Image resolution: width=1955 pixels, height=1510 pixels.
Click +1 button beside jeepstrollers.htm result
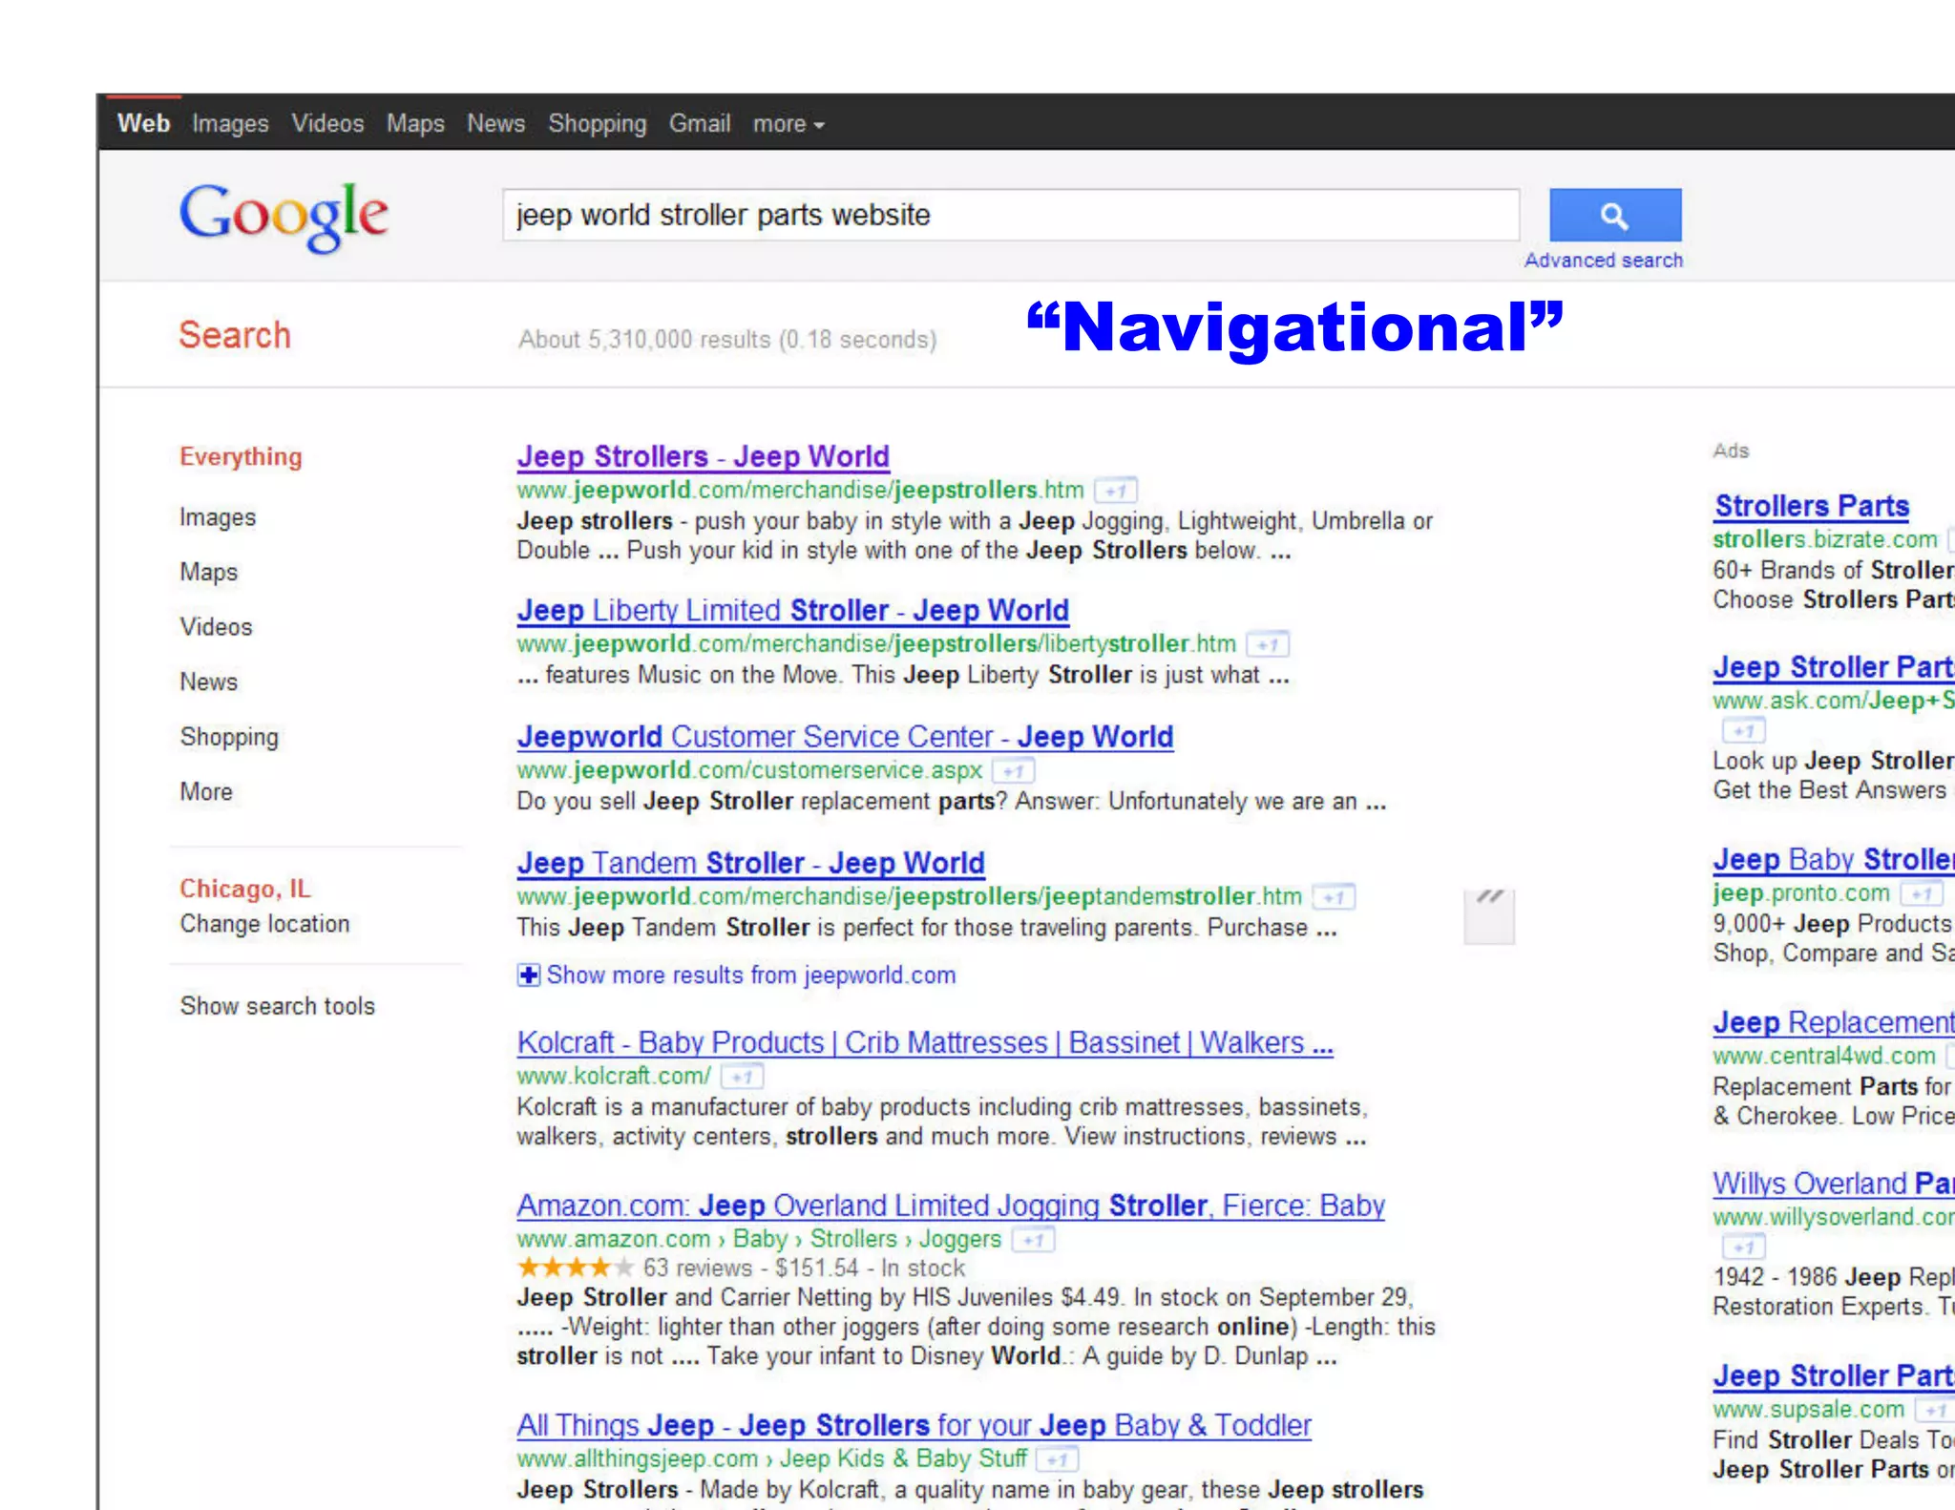pyautogui.click(x=1115, y=491)
